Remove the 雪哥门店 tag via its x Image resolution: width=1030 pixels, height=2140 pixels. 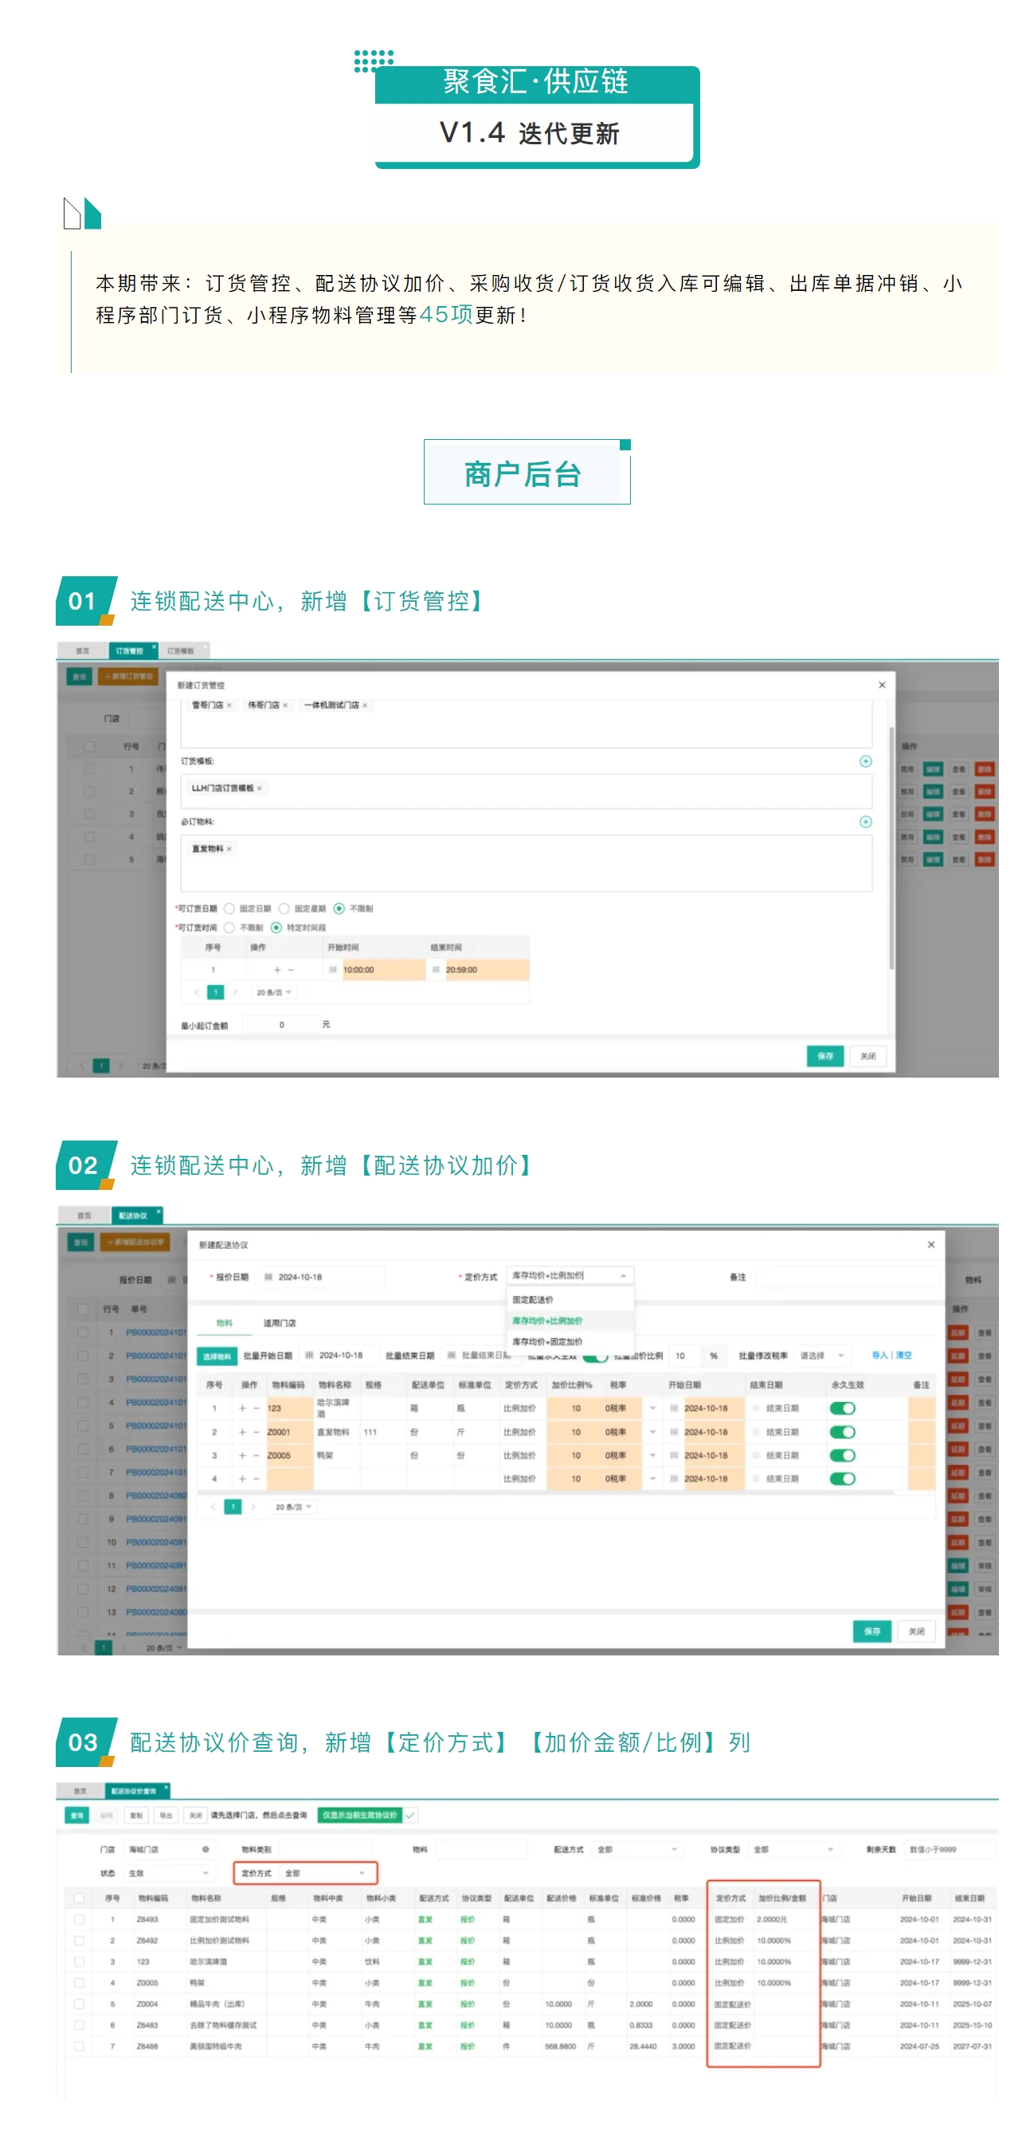229,705
